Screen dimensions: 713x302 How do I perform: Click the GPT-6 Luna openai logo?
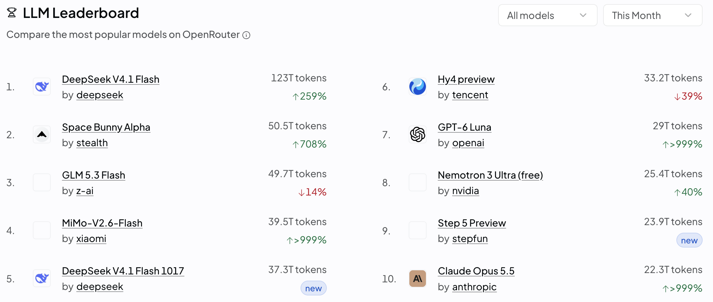[418, 134]
